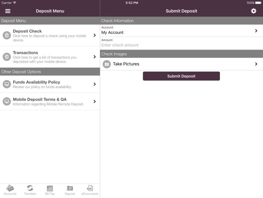Select the Deposit tab
263x198 pixels.
(70, 190)
